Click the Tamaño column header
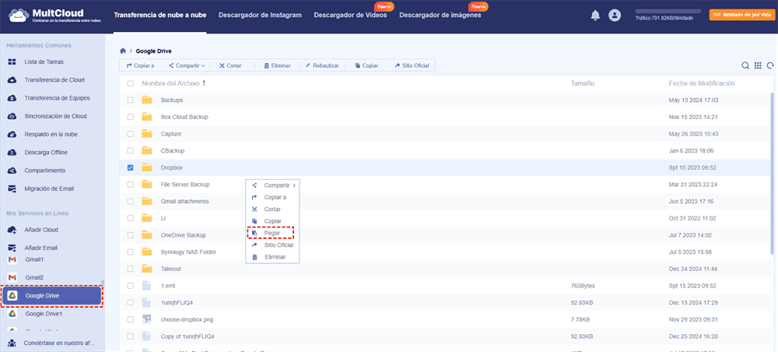Screen dimensions: 778x352 pyautogui.click(x=583, y=83)
